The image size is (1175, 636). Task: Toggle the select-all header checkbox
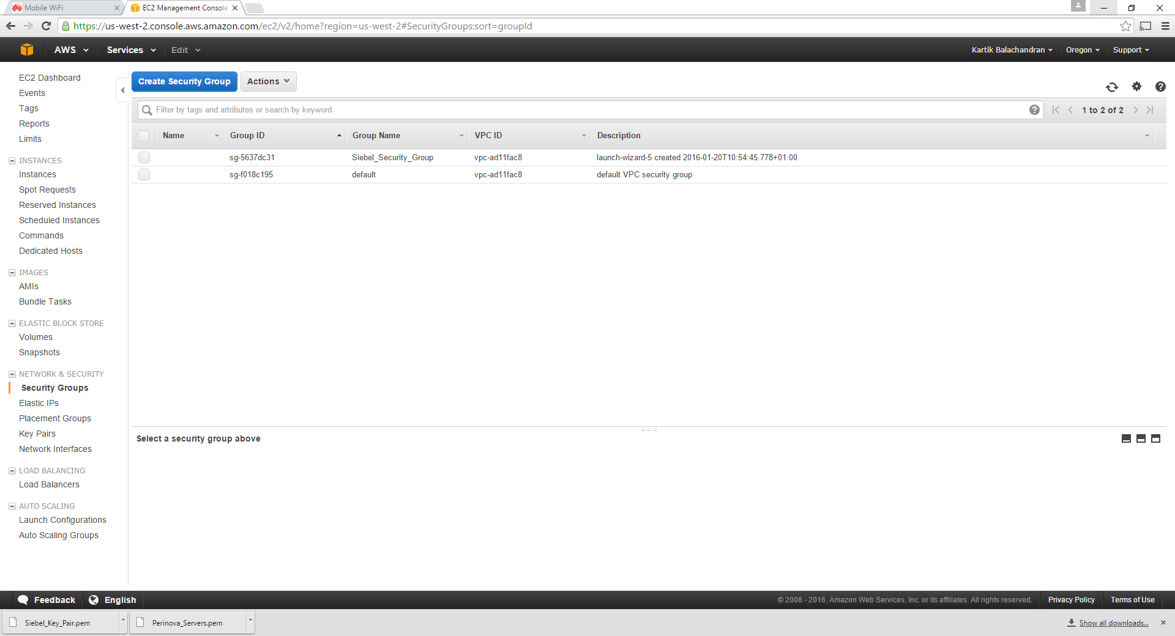(144, 136)
